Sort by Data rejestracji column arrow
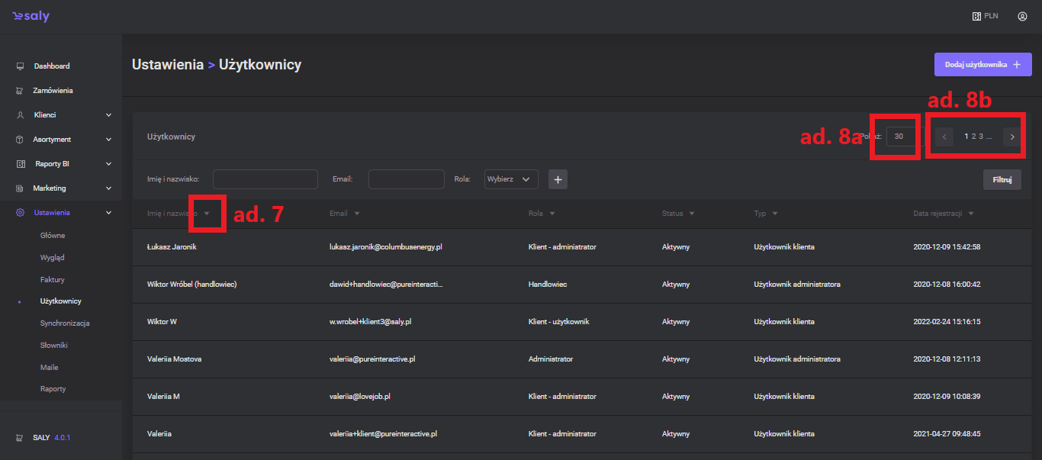The image size is (1042, 460). 971,214
